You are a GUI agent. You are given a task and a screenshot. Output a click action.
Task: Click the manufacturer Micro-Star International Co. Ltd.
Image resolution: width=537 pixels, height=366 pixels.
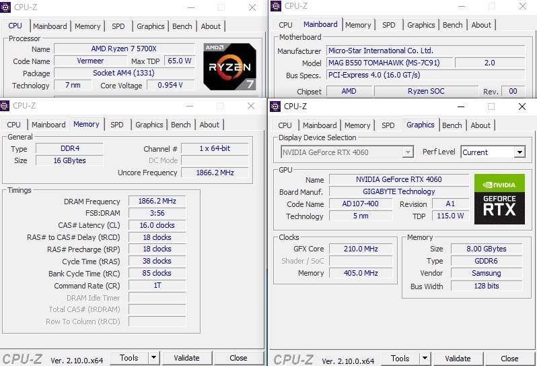pyautogui.click(x=426, y=51)
